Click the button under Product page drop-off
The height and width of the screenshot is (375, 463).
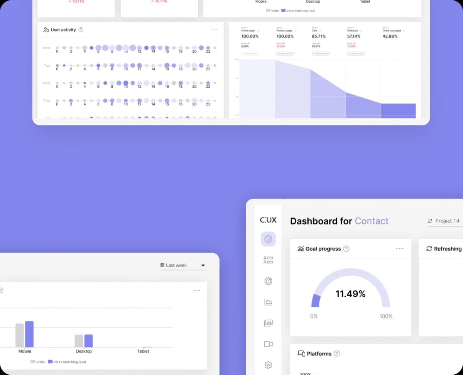pos(285,54)
